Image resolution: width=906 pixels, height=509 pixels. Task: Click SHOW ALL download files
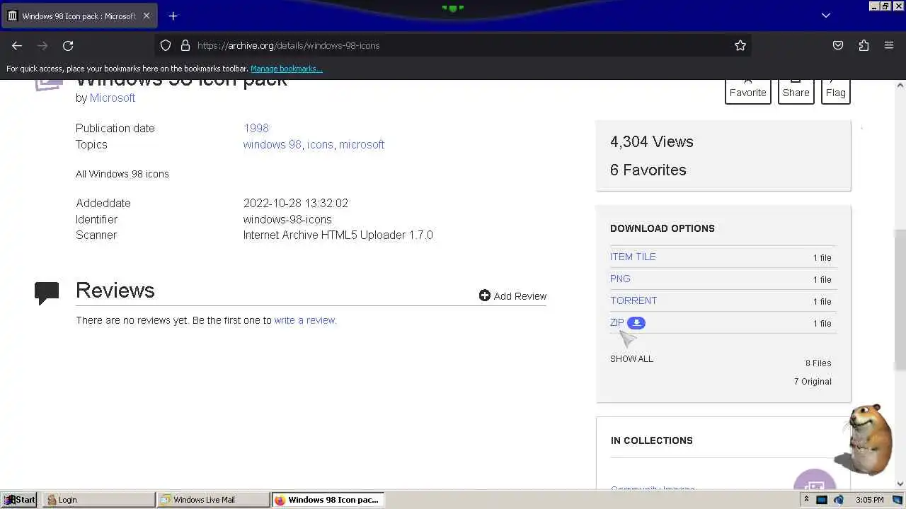coord(631,358)
